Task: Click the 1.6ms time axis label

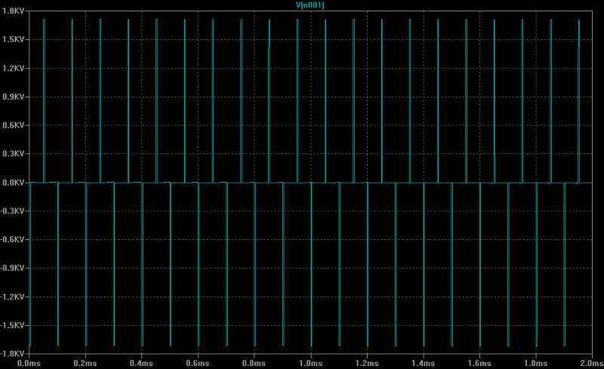Action: (x=479, y=363)
